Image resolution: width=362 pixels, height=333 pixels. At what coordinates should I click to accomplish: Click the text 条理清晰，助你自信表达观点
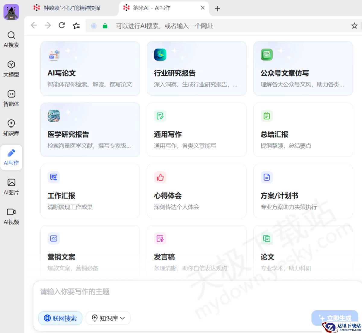(191, 268)
